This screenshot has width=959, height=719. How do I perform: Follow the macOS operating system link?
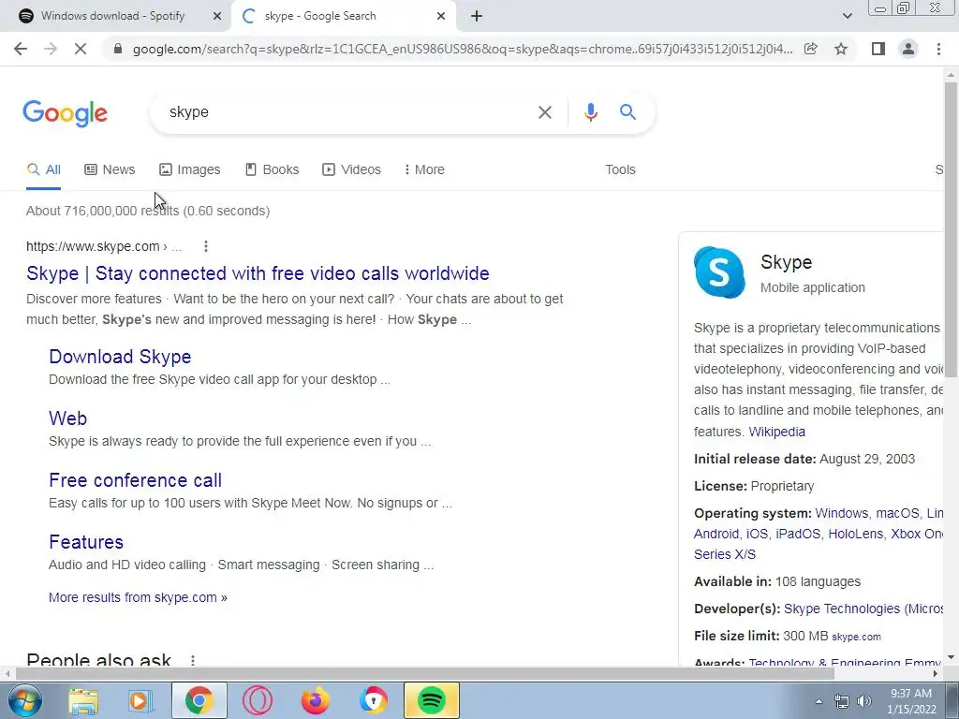(x=897, y=514)
